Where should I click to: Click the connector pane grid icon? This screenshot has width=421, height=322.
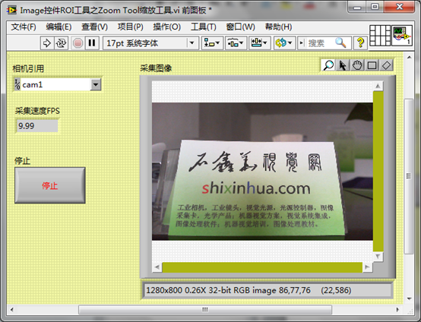coord(380,36)
